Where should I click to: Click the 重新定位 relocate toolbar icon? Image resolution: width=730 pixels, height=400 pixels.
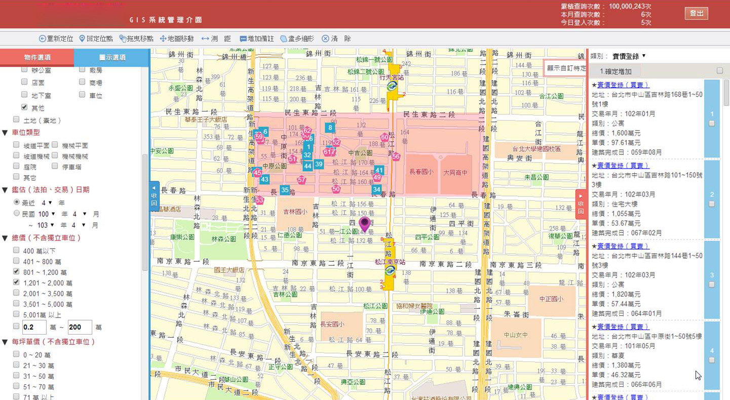click(x=43, y=39)
